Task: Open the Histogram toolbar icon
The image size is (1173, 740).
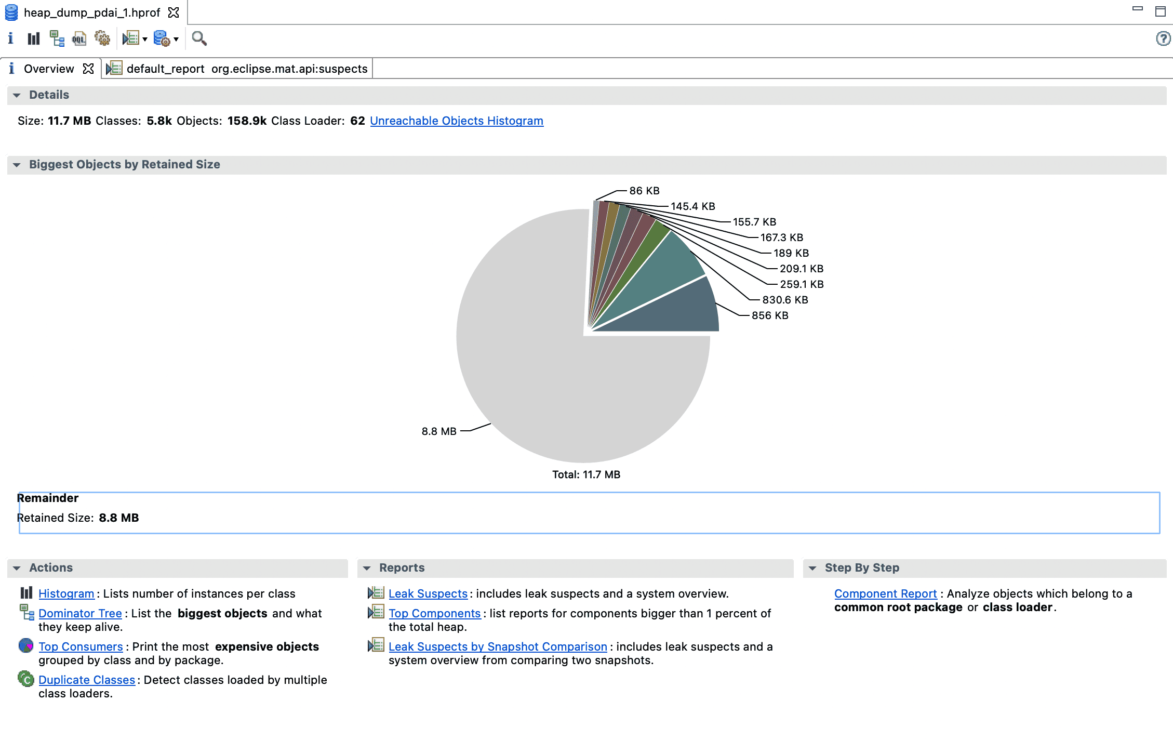Action: 34,39
